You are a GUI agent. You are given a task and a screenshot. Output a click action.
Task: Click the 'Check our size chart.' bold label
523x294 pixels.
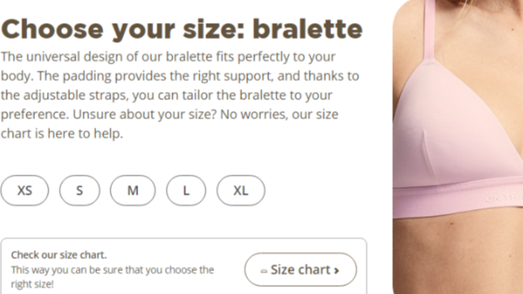coord(59,255)
